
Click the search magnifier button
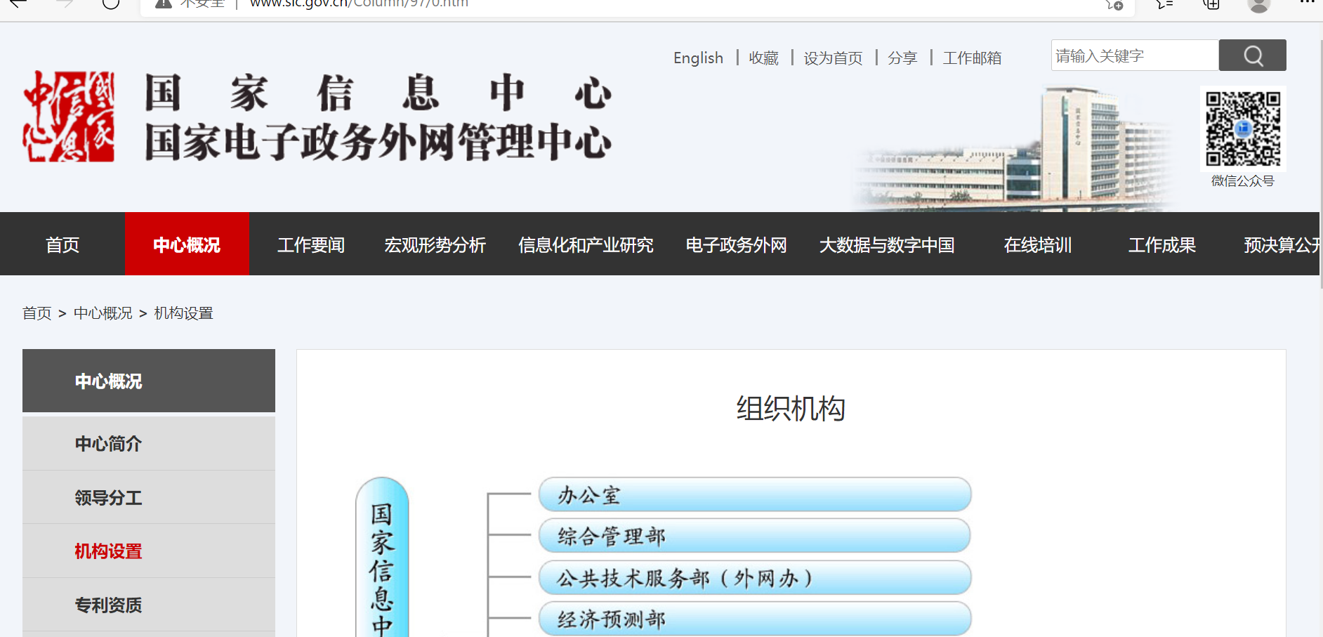point(1252,55)
